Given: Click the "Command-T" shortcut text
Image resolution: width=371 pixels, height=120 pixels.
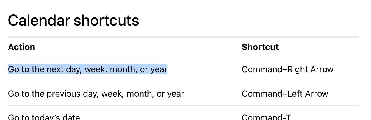Looking at the screenshot, I should [266, 117].
